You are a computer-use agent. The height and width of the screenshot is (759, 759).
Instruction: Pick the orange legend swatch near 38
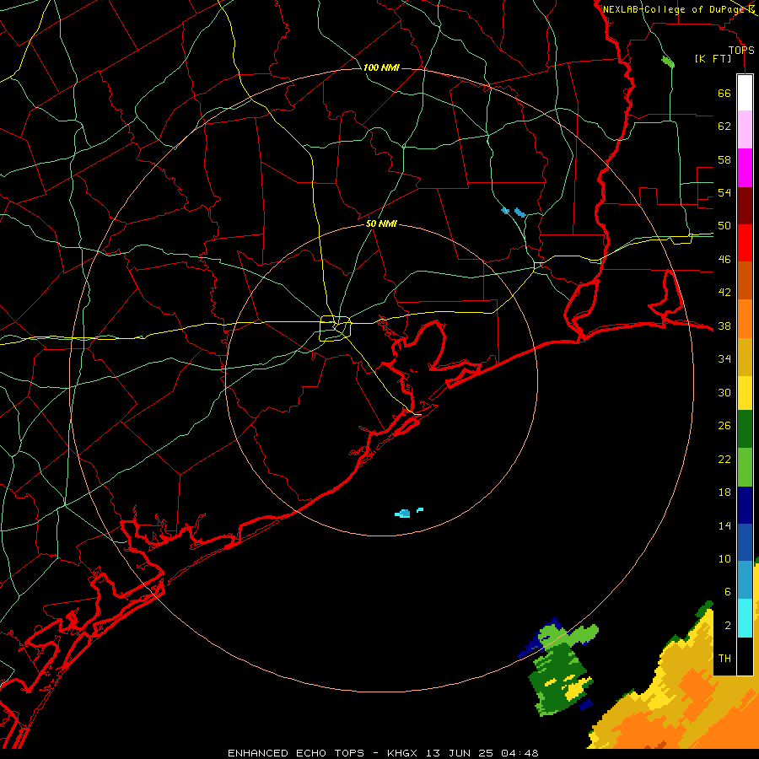(x=745, y=319)
